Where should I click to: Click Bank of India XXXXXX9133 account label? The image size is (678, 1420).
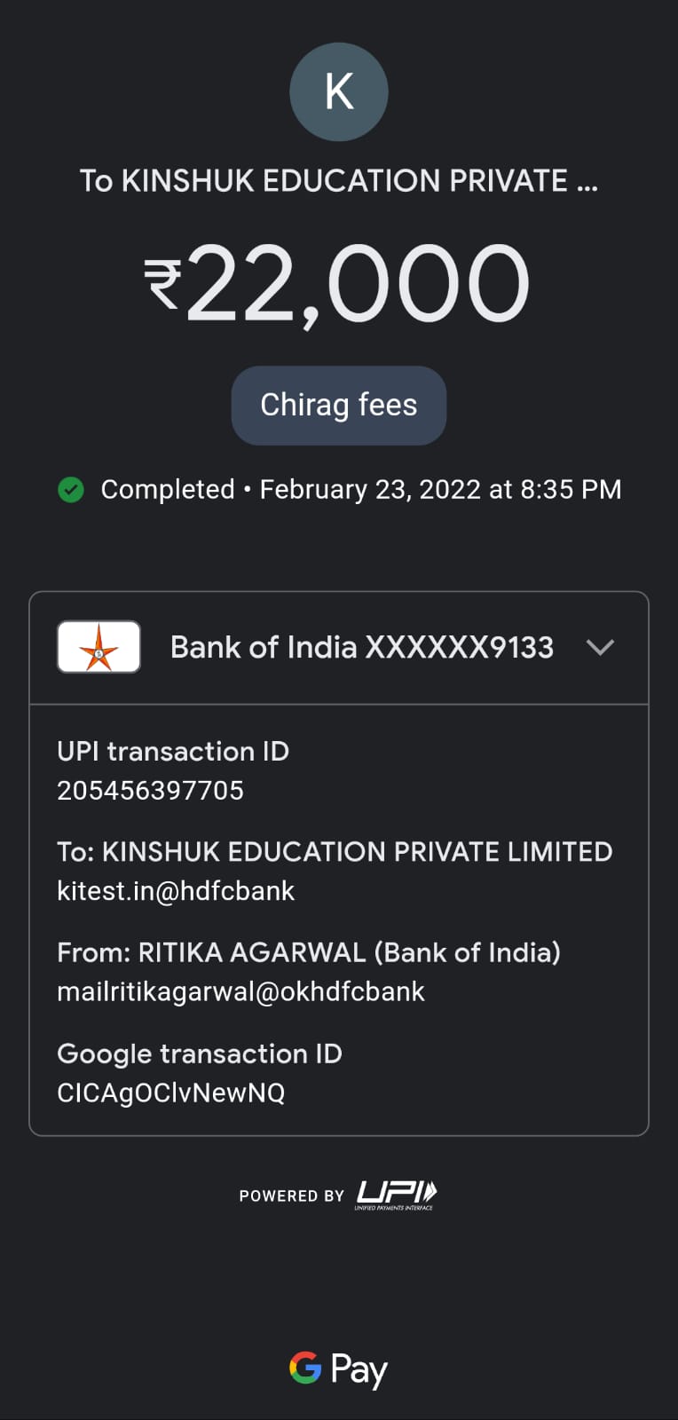361,647
